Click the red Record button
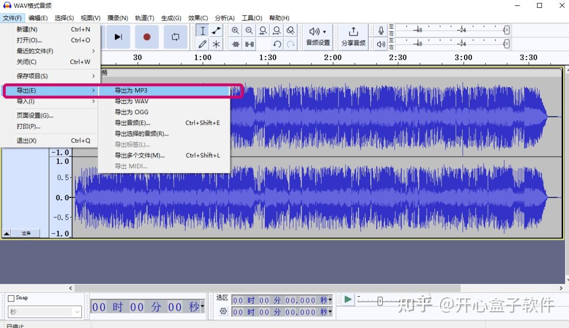 tap(147, 37)
